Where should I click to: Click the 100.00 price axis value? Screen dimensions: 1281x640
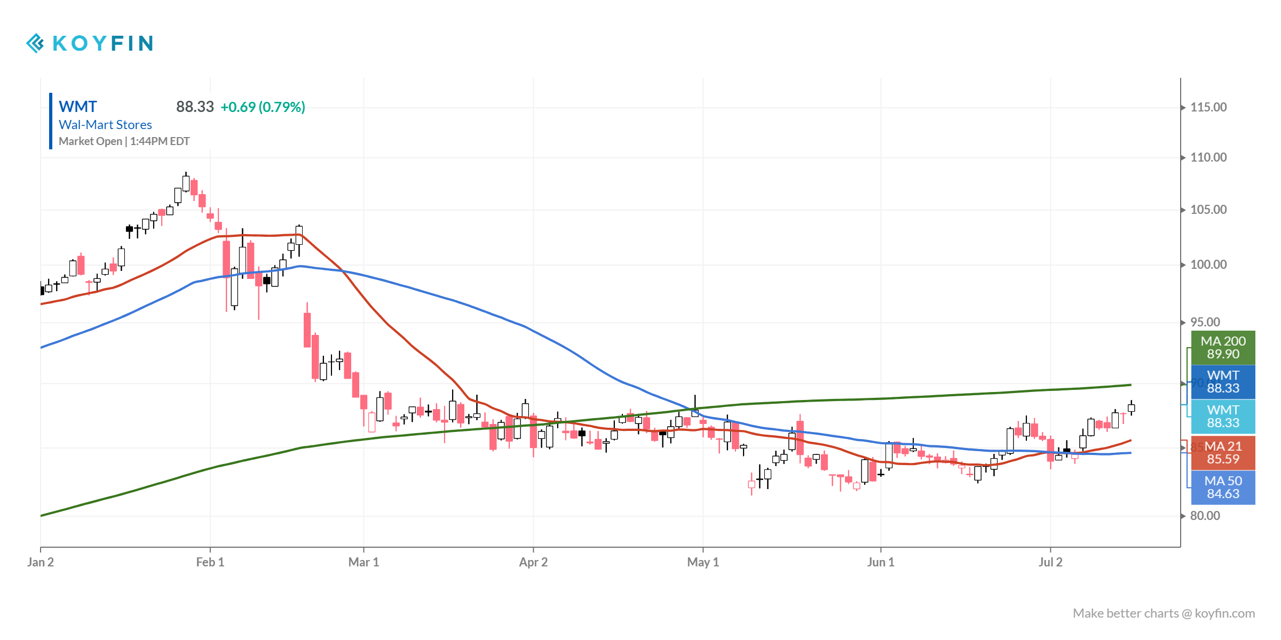tap(1208, 265)
